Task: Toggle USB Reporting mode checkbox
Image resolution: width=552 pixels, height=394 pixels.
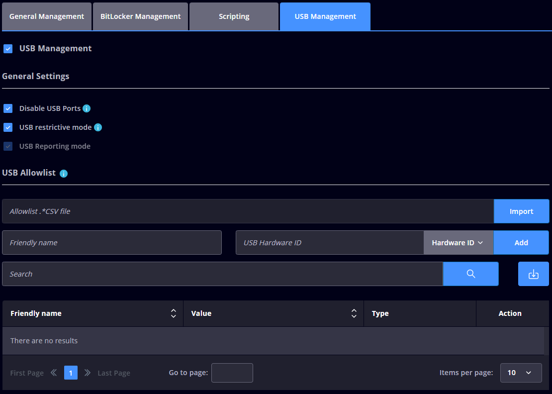Action: [x=8, y=146]
